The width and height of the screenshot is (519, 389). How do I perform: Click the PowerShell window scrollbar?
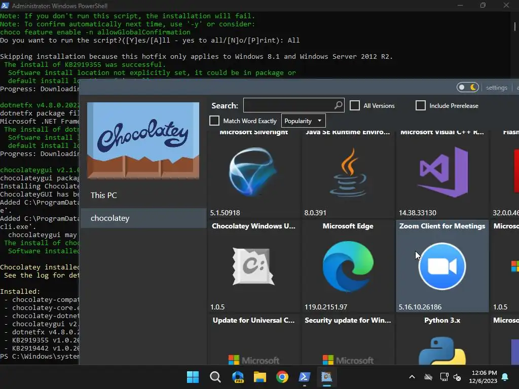pyautogui.click(x=514, y=26)
